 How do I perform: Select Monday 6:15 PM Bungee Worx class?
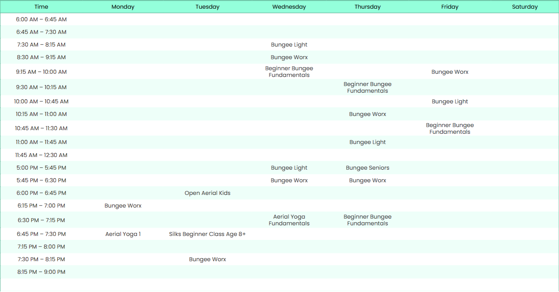tap(123, 206)
